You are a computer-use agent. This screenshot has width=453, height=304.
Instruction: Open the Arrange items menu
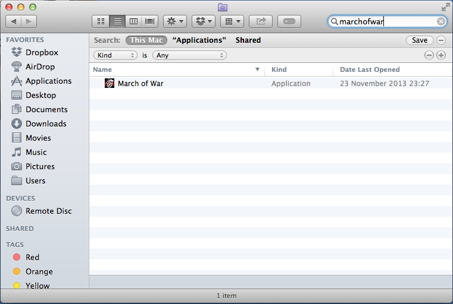[232, 21]
